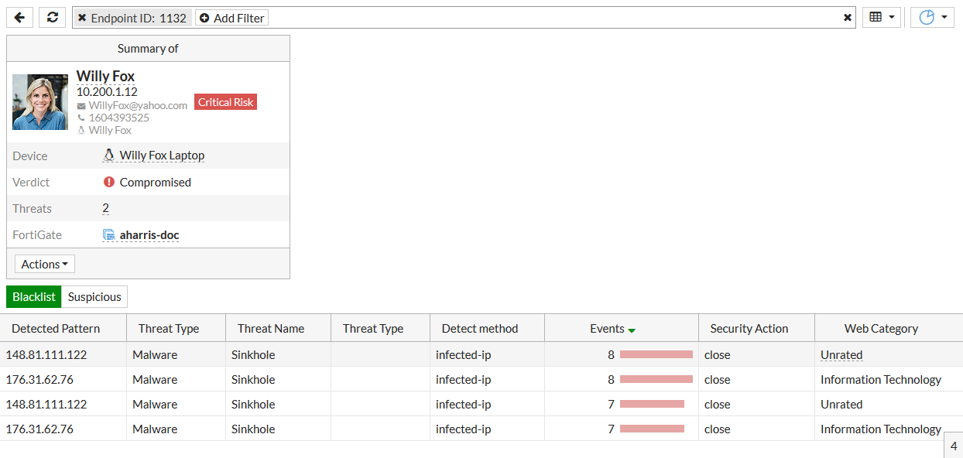Open the aharris-doc FortiGate link
This screenshot has width=963, height=458.
149,235
